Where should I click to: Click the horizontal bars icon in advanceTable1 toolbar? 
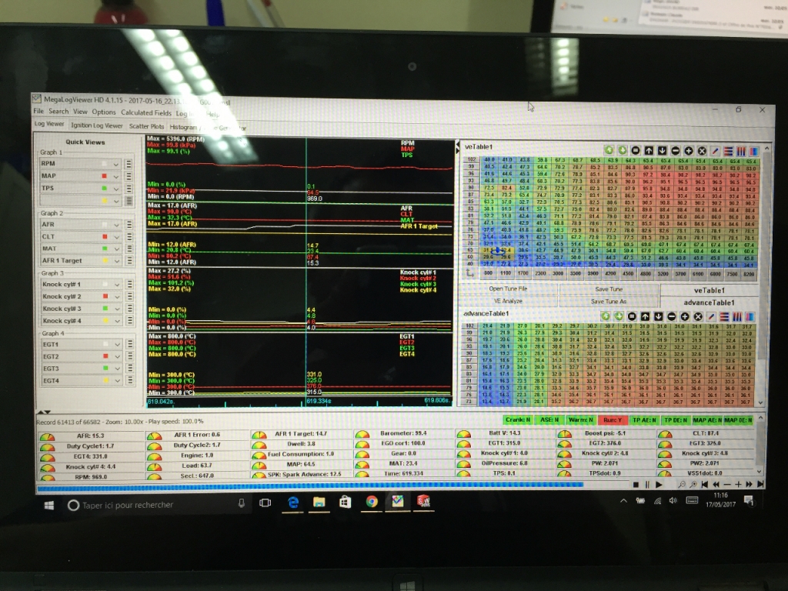point(724,316)
